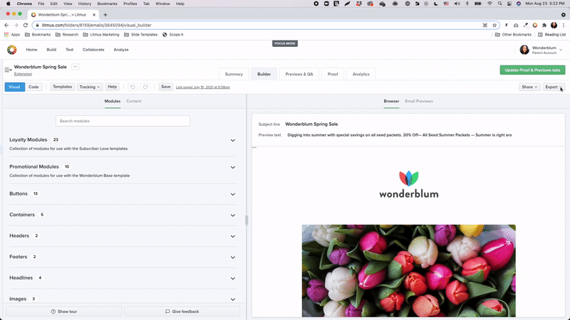Open a new Chrome tab with plus icon
This screenshot has height=320, width=570.
[105, 15]
